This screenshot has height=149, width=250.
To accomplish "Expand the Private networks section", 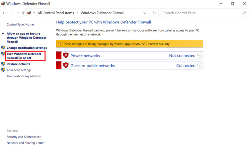I will (200, 55).
